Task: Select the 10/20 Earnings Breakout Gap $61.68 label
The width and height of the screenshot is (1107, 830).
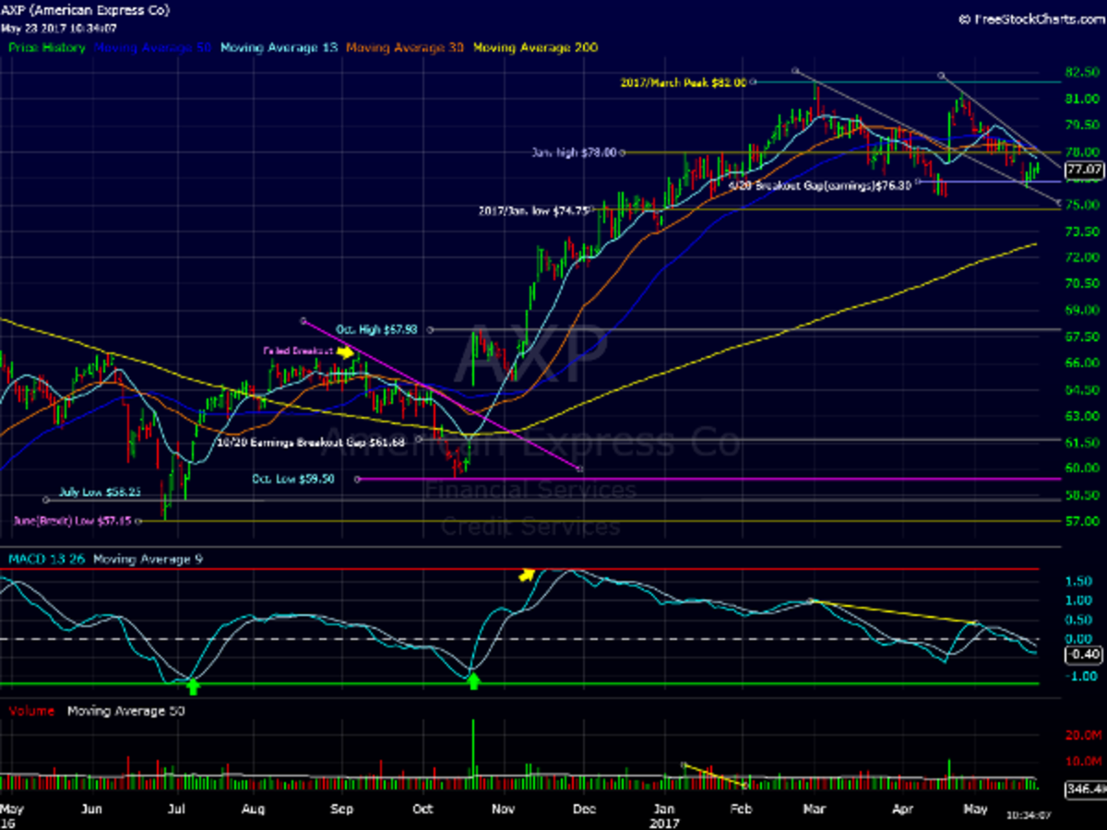Action: click(310, 441)
